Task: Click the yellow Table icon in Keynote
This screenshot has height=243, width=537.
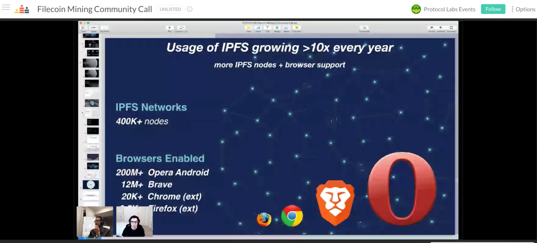Action: pos(249,28)
